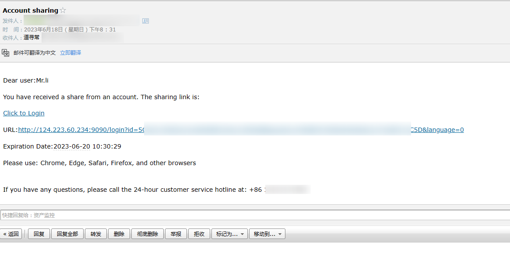This screenshot has height=256, width=510.
Task: Click the 立即翻译 link
Action: click(70, 53)
